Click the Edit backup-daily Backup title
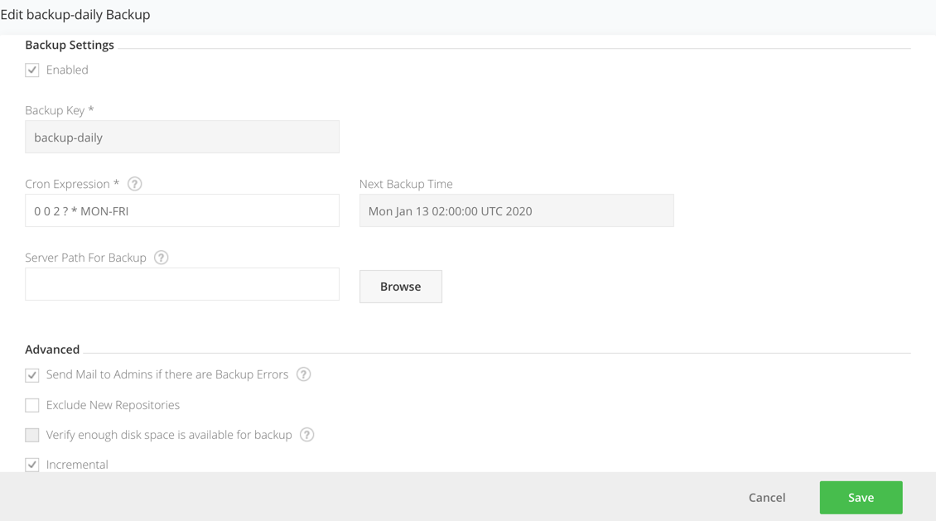This screenshot has height=521, width=936. pos(75,14)
